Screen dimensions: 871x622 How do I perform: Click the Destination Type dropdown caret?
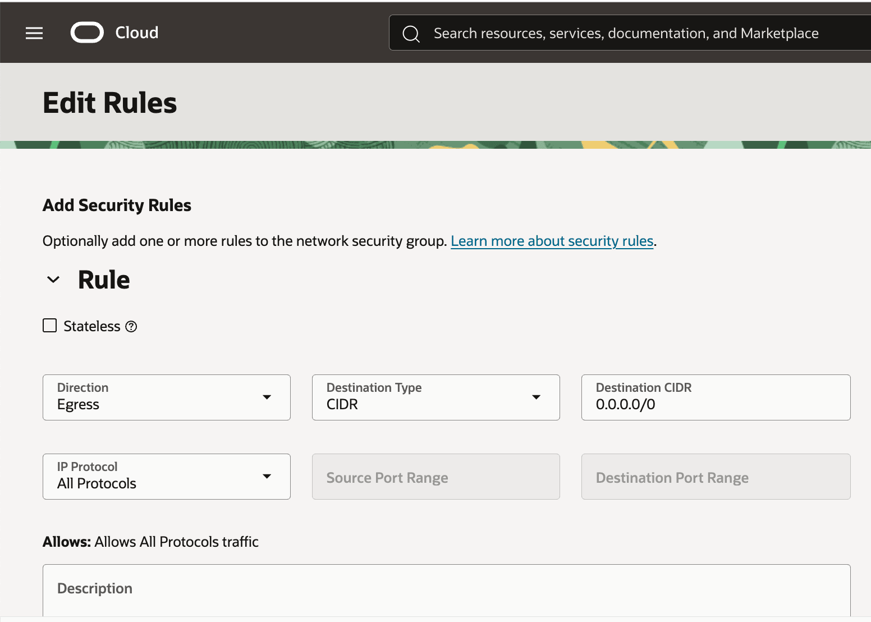click(x=537, y=397)
